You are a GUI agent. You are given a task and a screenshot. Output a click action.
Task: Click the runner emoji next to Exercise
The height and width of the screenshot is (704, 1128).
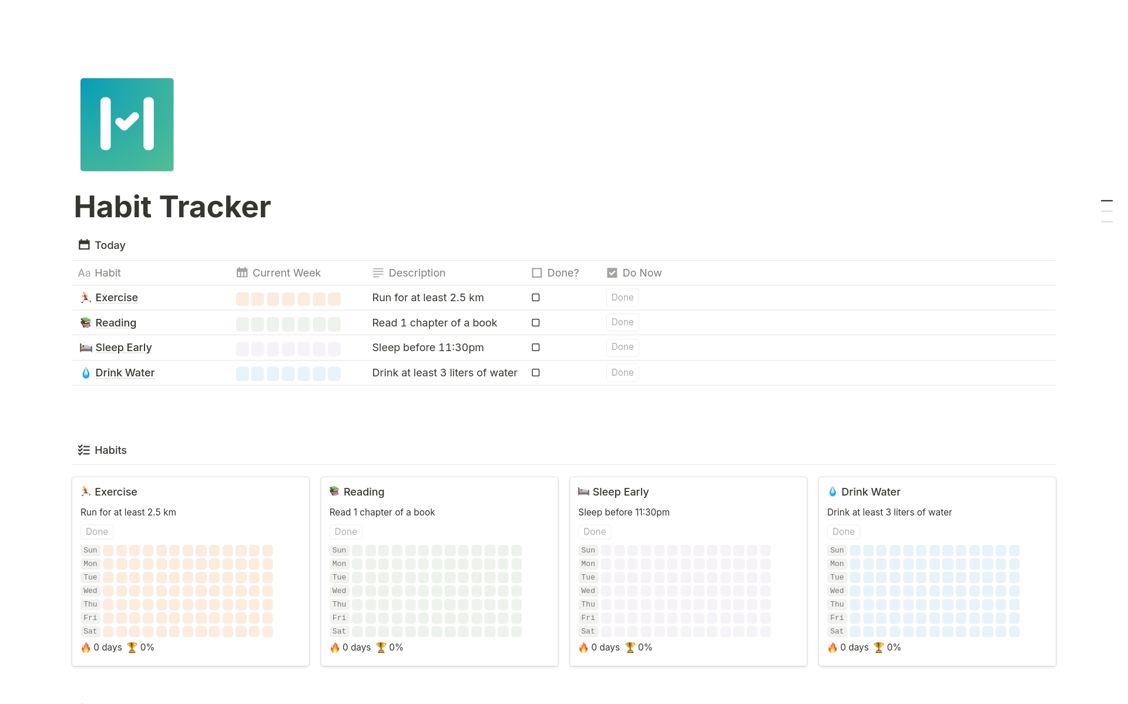point(86,298)
